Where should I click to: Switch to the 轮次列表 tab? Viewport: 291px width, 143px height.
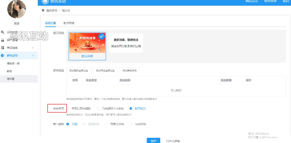click(69, 23)
